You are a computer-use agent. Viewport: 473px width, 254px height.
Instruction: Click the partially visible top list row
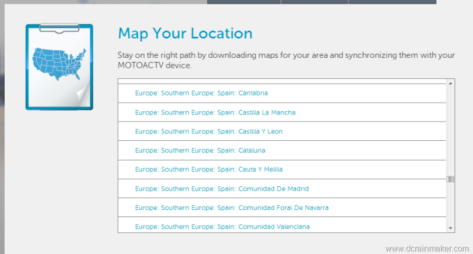[x=282, y=82]
